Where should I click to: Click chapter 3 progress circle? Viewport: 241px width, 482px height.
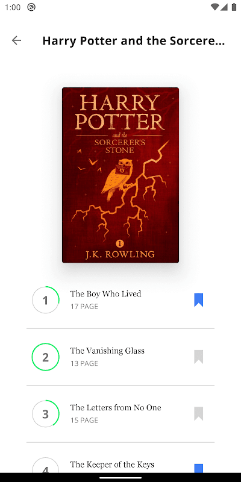click(x=46, y=414)
